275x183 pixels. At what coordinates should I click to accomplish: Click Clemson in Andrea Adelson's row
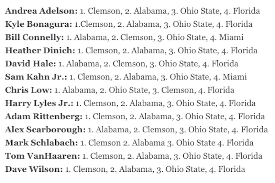point(104,11)
